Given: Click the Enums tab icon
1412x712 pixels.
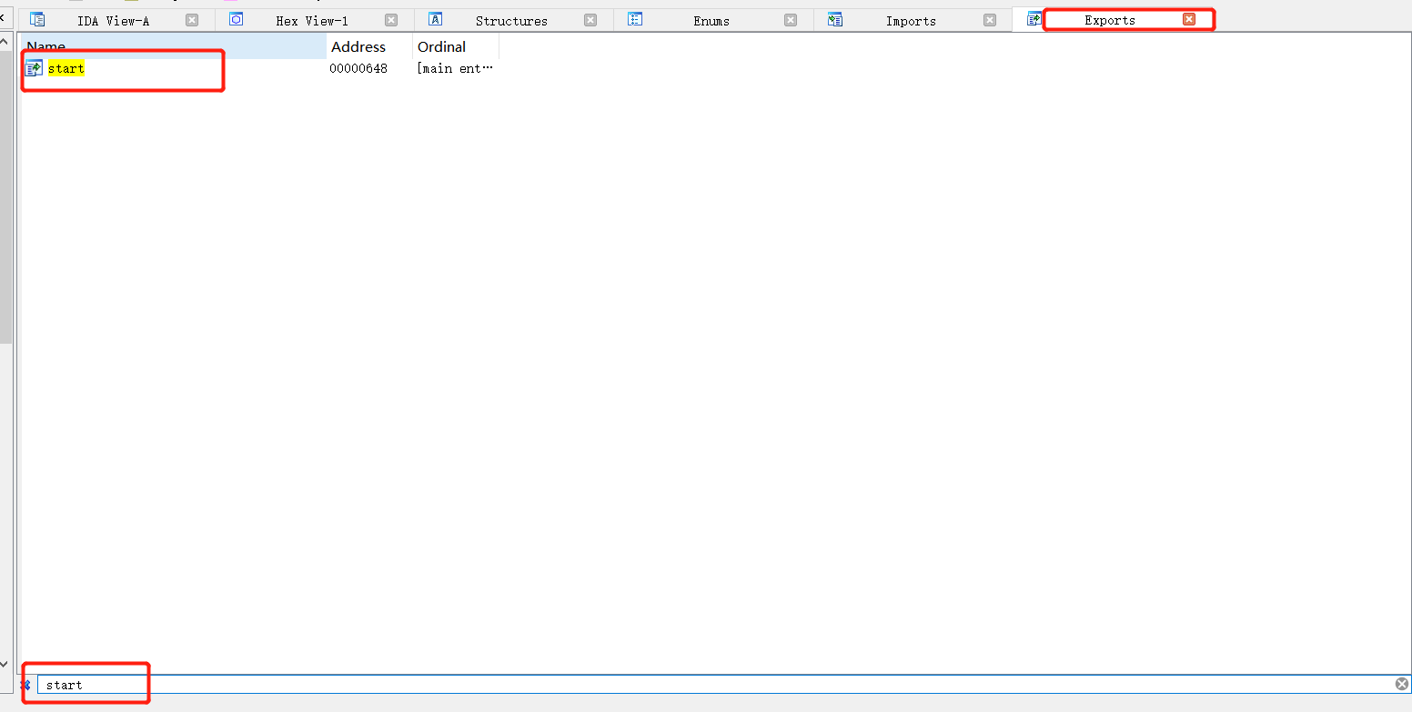Looking at the screenshot, I should pyautogui.click(x=636, y=19).
